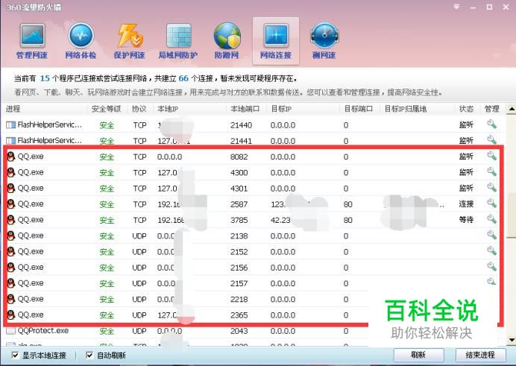The image size is (516, 366).
Task: Sort by 安全等级 column header
Action: pos(107,109)
